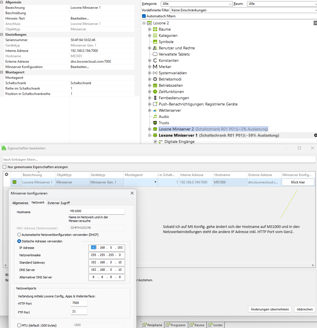Click the Konstanten C icon

click(x=155, y=60)
